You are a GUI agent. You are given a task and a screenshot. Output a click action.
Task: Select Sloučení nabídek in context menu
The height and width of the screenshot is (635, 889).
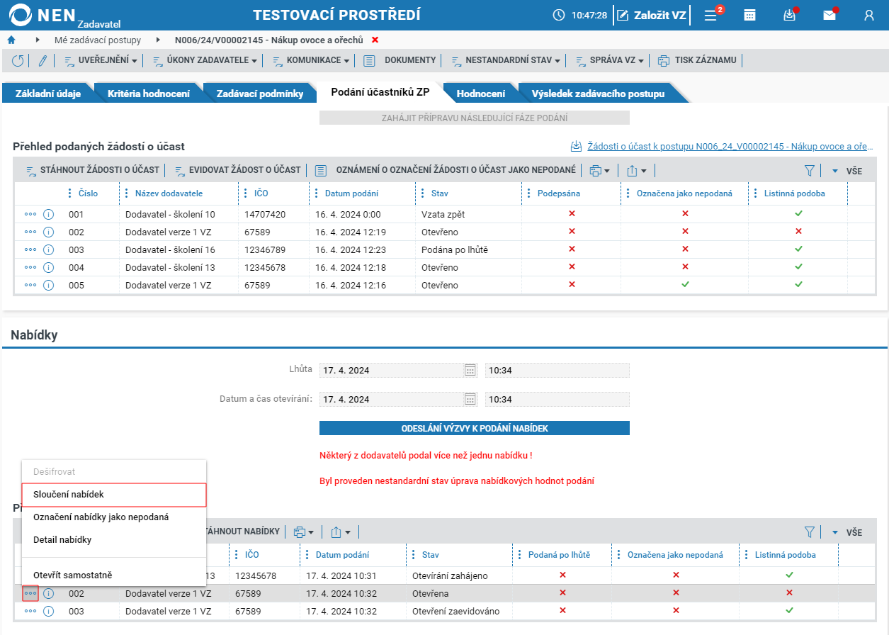[114, 495]
